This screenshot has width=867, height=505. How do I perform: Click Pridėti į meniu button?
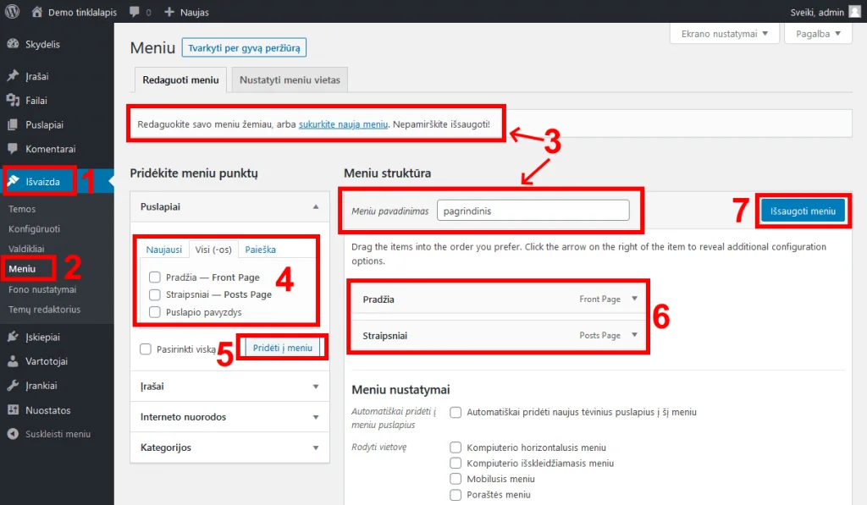[283, 348]
